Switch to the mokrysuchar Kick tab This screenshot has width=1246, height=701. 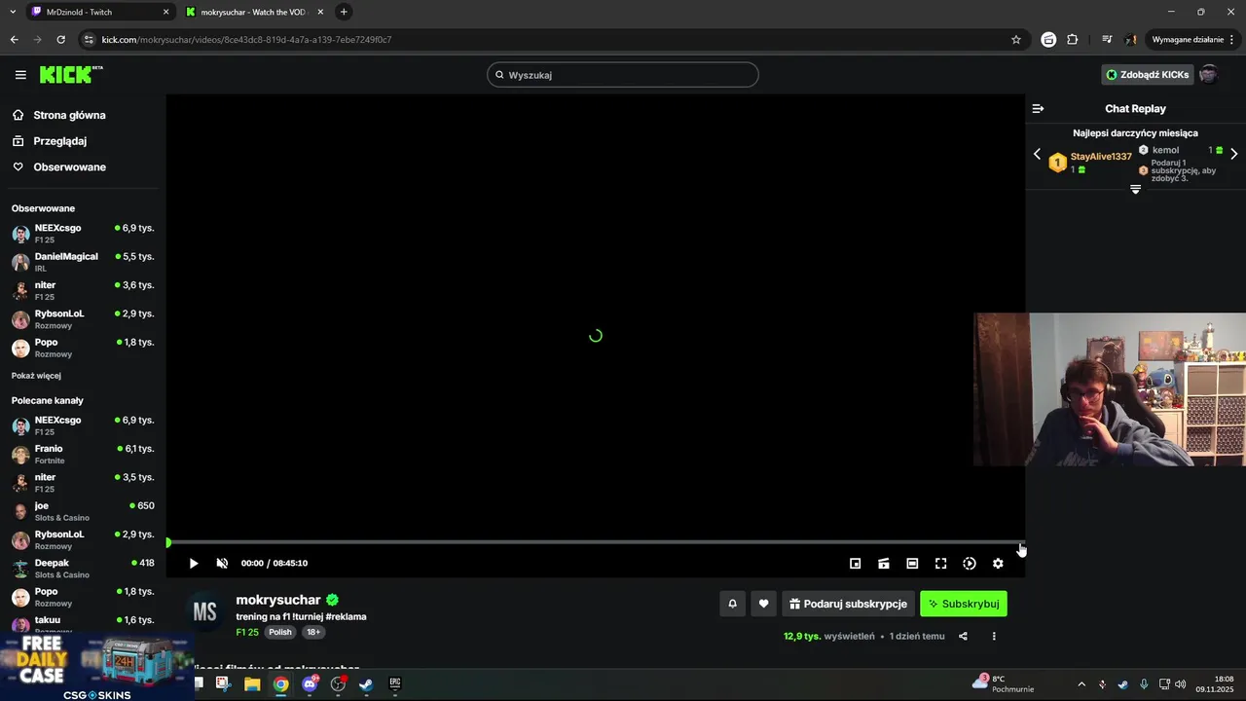point(253,12)
